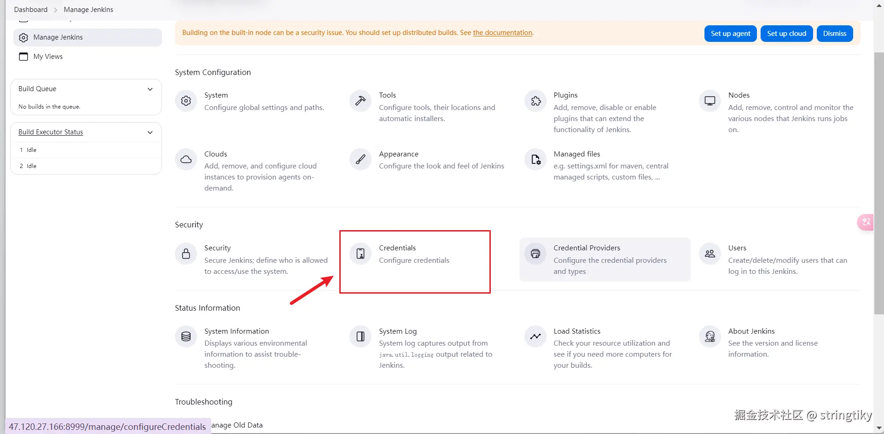
Task: Click 'No builds in the queue.' text
Action: [49, 107]
